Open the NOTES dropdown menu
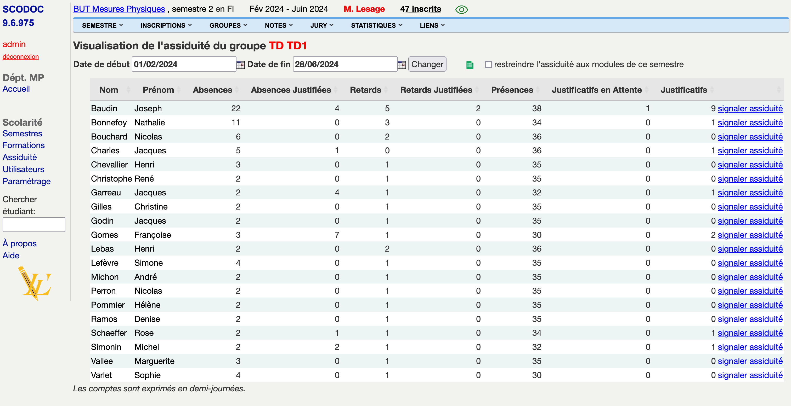791x406 pixels. pyautogui.click(x=279, y=25)
